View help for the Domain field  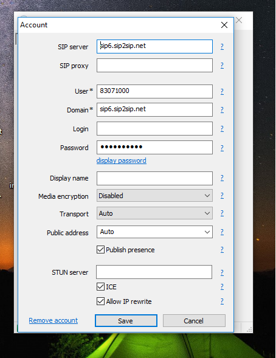pyautogui.click(x=222, y=110)
